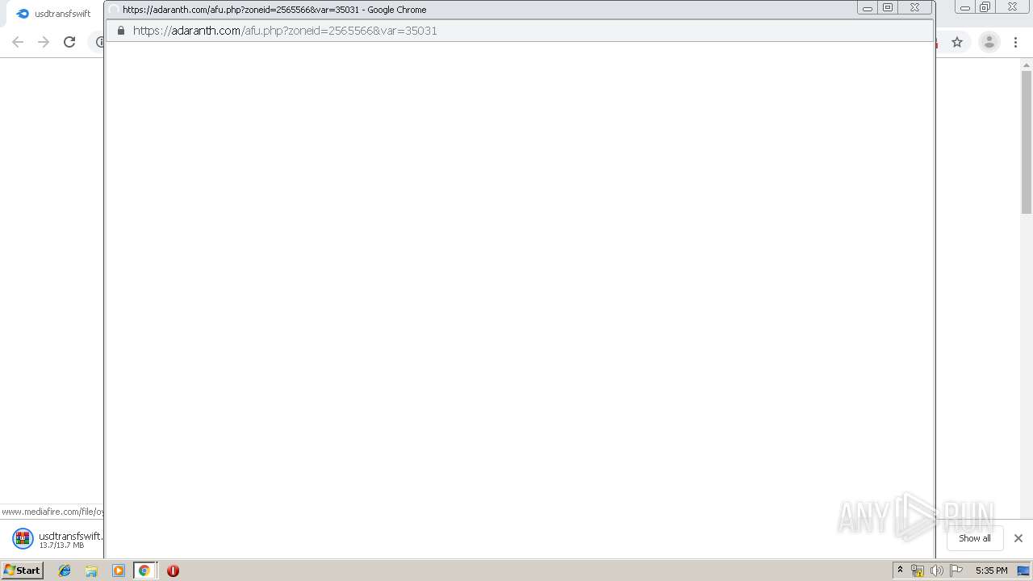
Task: Select the adaranth.com URL text in popup
Action: [x=285, y=31]
